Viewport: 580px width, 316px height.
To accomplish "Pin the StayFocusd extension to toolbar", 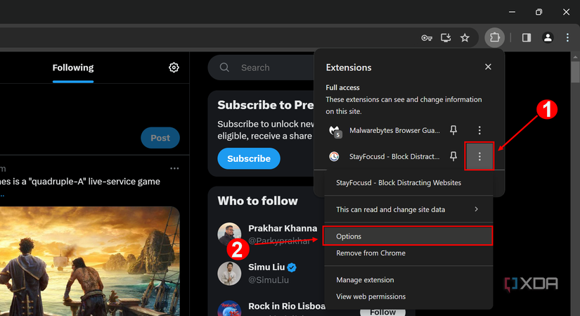I will [453, 156].
